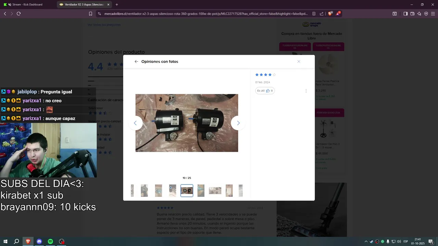This screenshot has width=438, height=246.
Task: Open Brave from the taskbar
Action: point(28,242)
